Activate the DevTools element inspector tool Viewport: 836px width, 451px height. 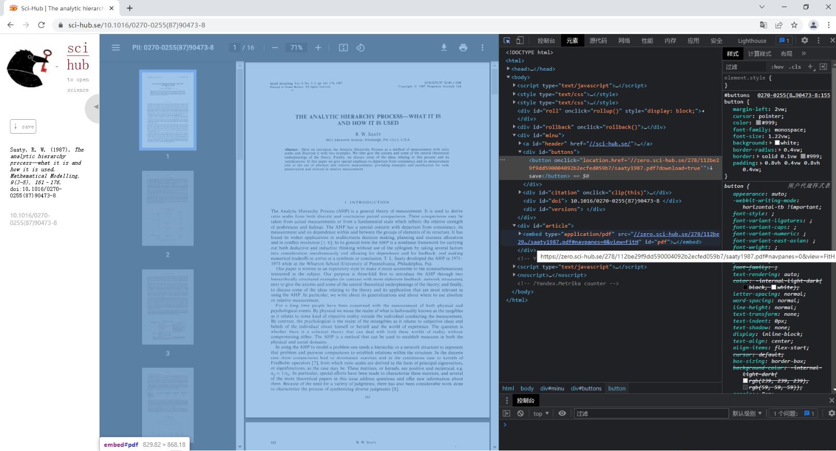[507, 40]
